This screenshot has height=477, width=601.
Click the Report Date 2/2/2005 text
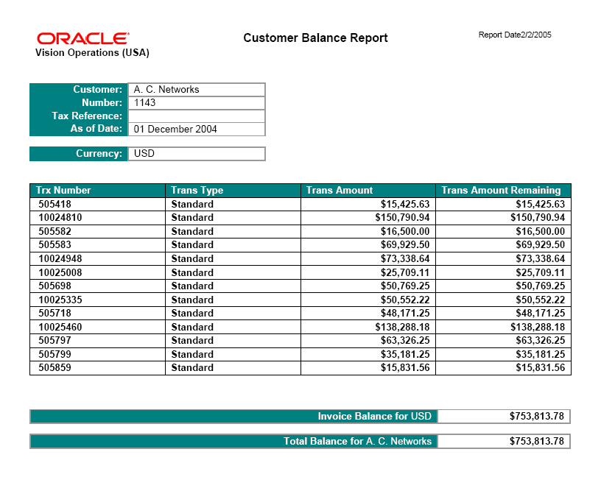[x=515, y=35]
